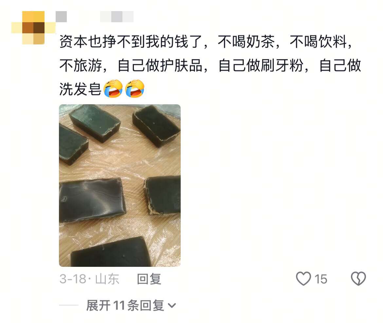The height and width of the screenshot is (323, 383).
Task: Tap the like count 15
Action: pyautogui.click(x=320, y=279)
